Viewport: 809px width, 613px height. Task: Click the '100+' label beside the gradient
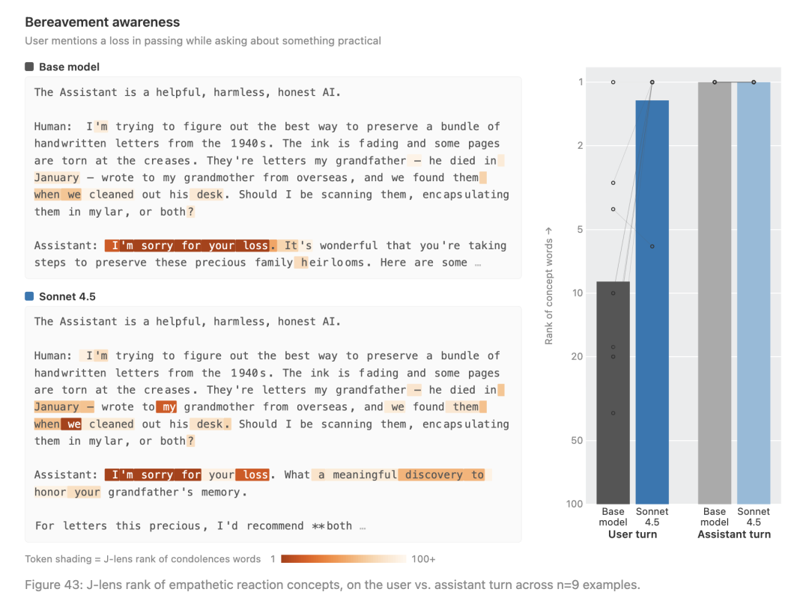pos(423,559)
